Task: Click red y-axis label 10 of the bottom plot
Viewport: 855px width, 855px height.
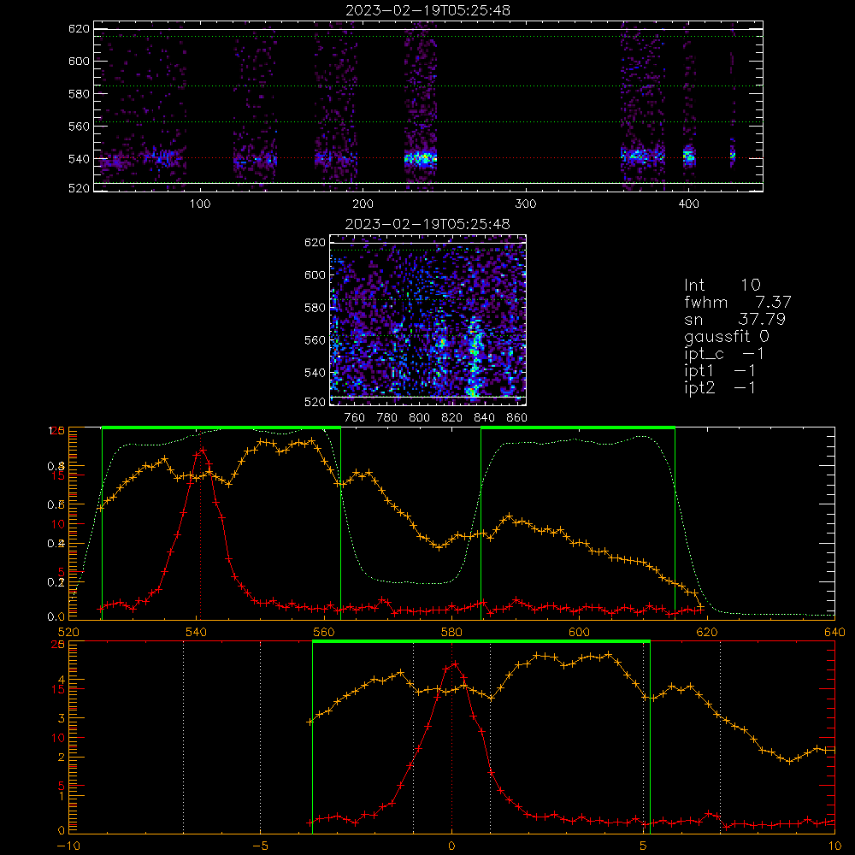Action: (x=58, y=738)
